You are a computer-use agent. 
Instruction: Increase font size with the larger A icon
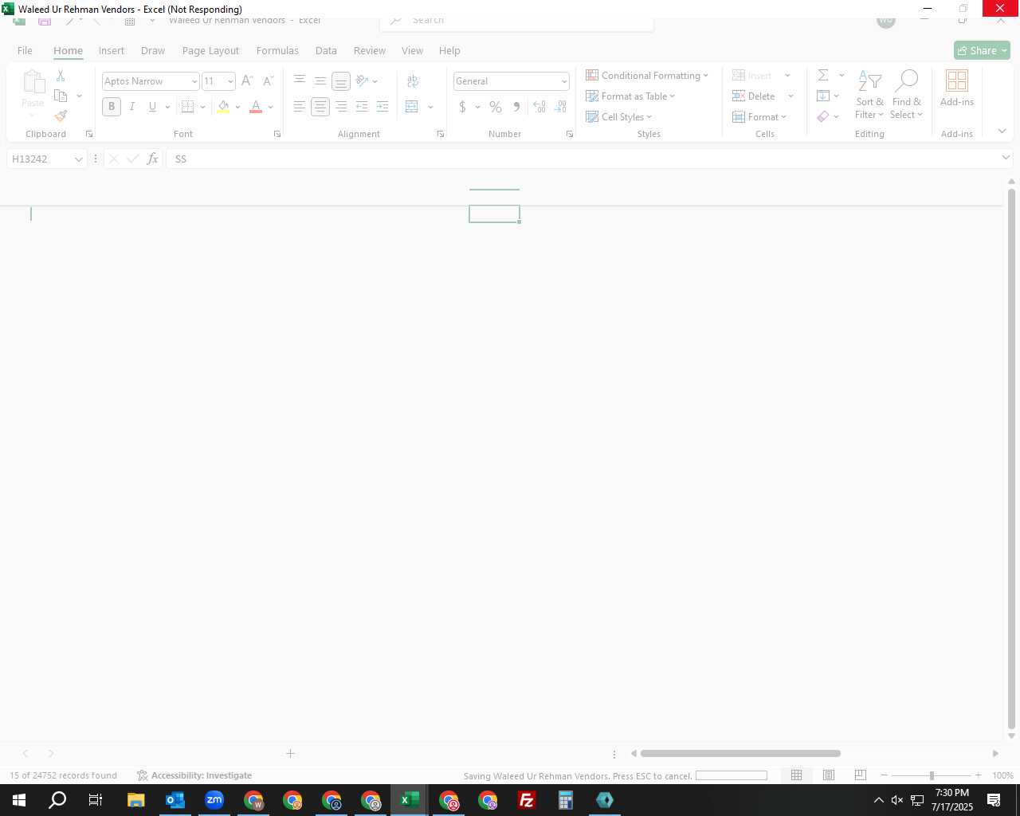click(247, 80)
